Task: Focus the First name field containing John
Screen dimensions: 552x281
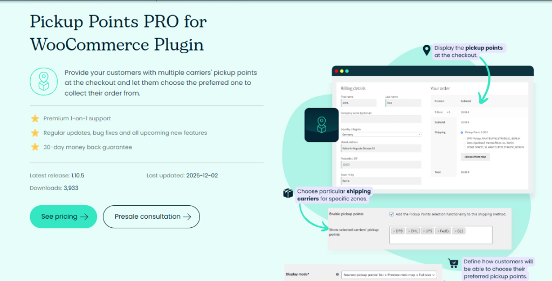Action: (358, 103)
